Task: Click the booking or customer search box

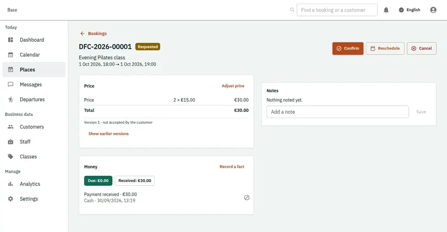Action: (337, 10)
